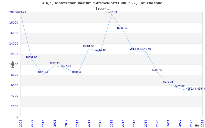Select the 8104.36 data label
The image size is (205, 128).
[x=77, y=72]
